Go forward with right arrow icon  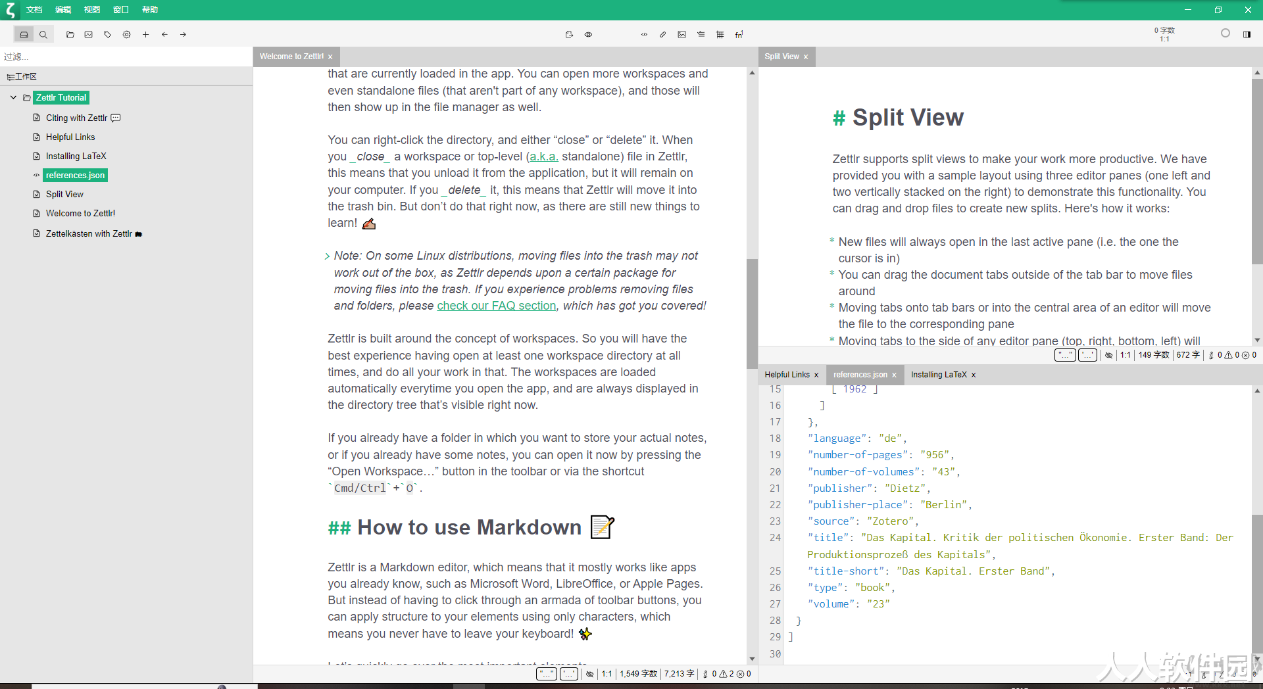point(184,35)
